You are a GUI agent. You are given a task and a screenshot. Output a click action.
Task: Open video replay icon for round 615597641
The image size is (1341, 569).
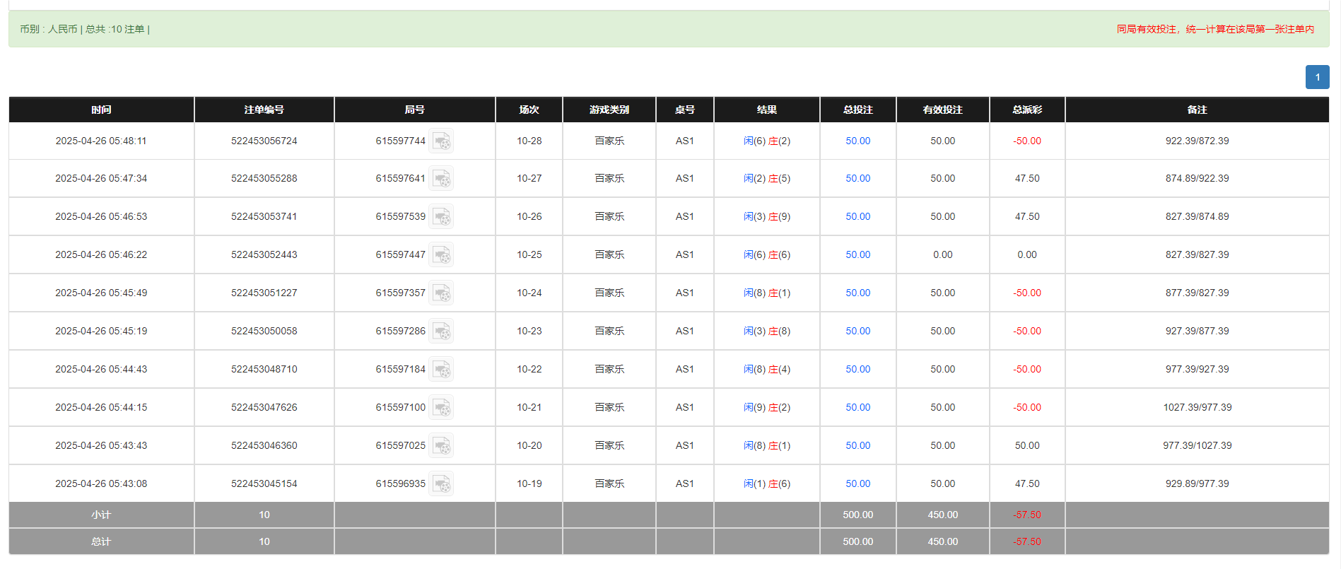point(441,179)
